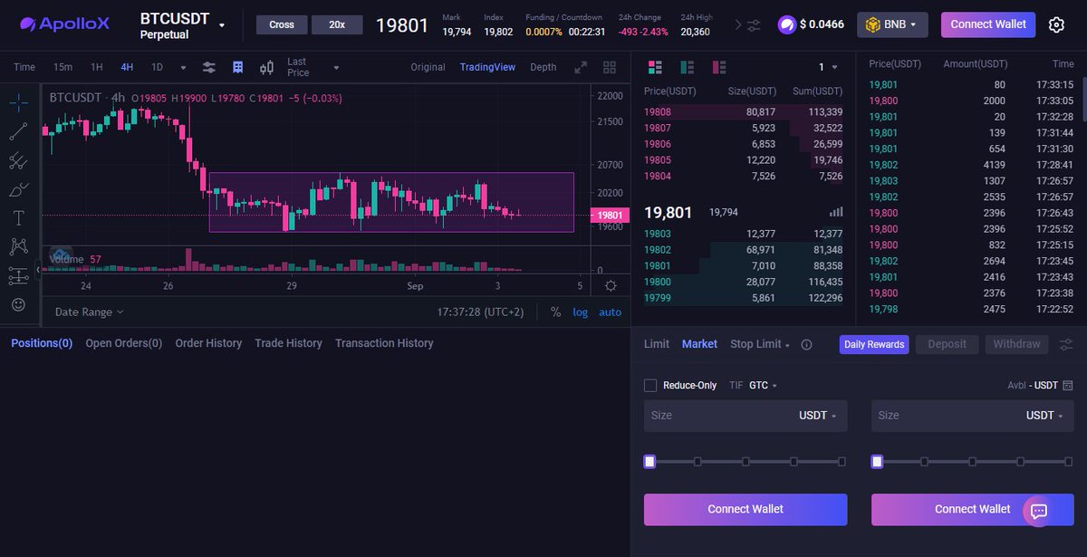Switch chart to Original view
This screenshot has width=1087, height=557.
pyautogui.click(x=428, y=67)
